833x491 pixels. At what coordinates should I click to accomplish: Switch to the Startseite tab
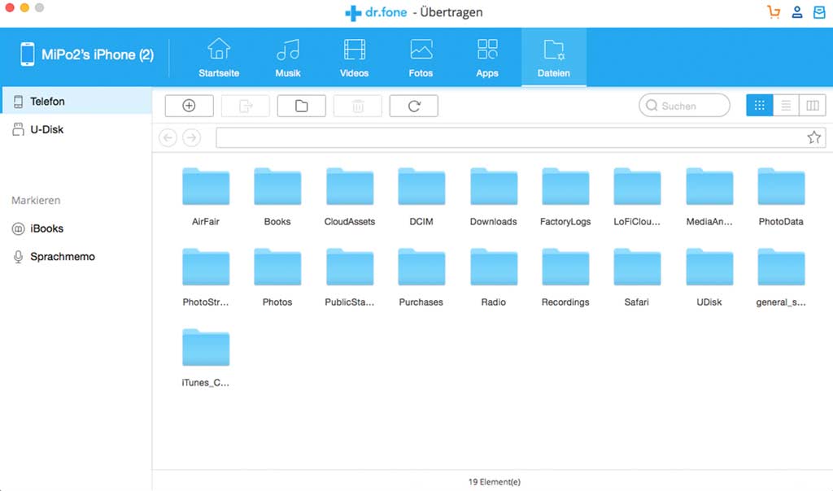pyautogui.click(x=218, y=55)
